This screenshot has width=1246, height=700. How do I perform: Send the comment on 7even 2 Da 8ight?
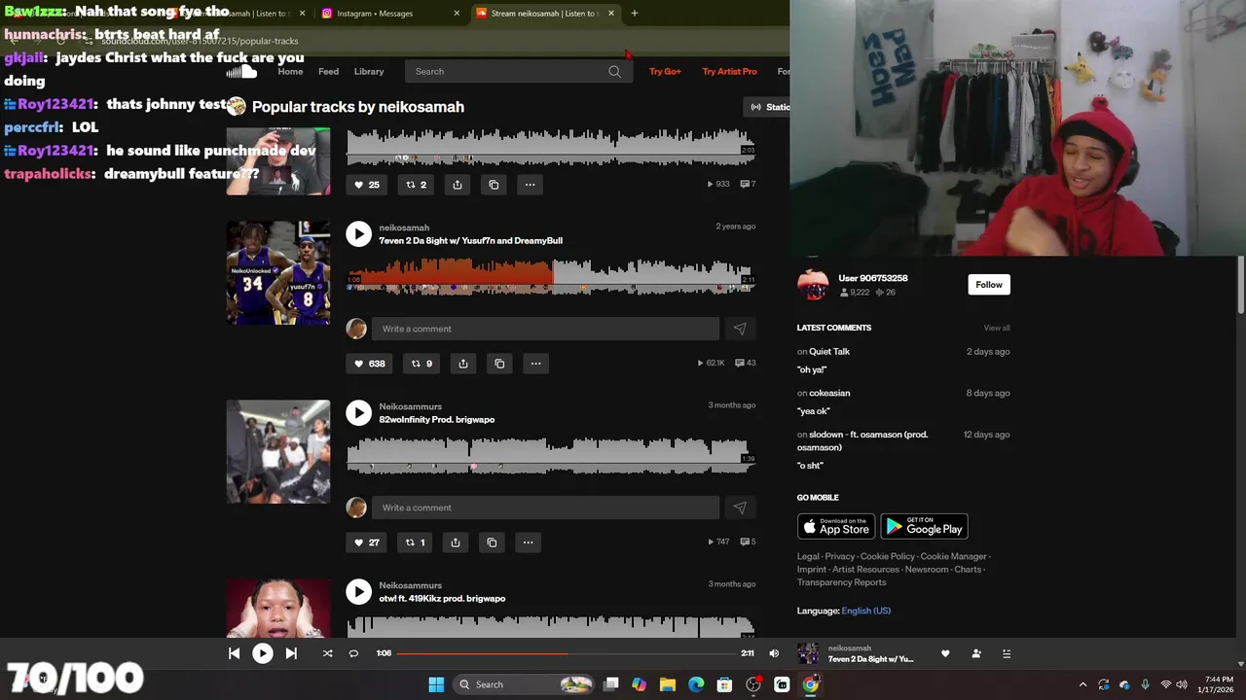coord(740,329)
